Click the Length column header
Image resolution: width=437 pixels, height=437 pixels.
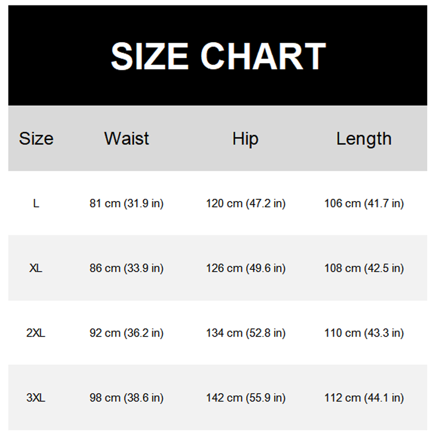tap(364, 139)
